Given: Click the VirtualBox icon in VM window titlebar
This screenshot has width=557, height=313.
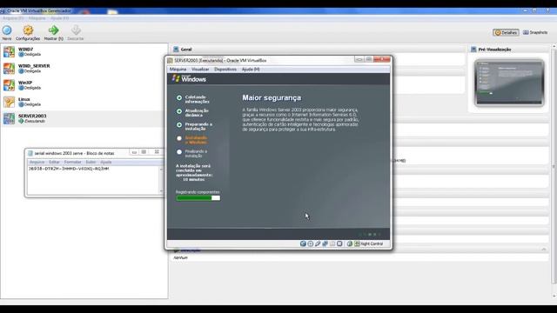Looking at the screenshot, I should pyautogui.click(x=171, y=61).
